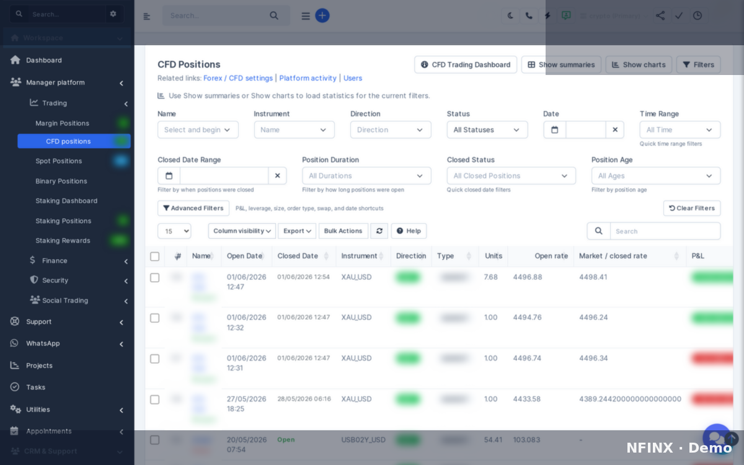
Task: Toggle dark mode with the moon icon
Action: pyautogui.click(x=511, y=15)
